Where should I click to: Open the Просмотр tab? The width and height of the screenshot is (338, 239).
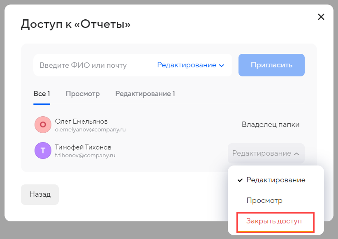(x=83, y=94)
